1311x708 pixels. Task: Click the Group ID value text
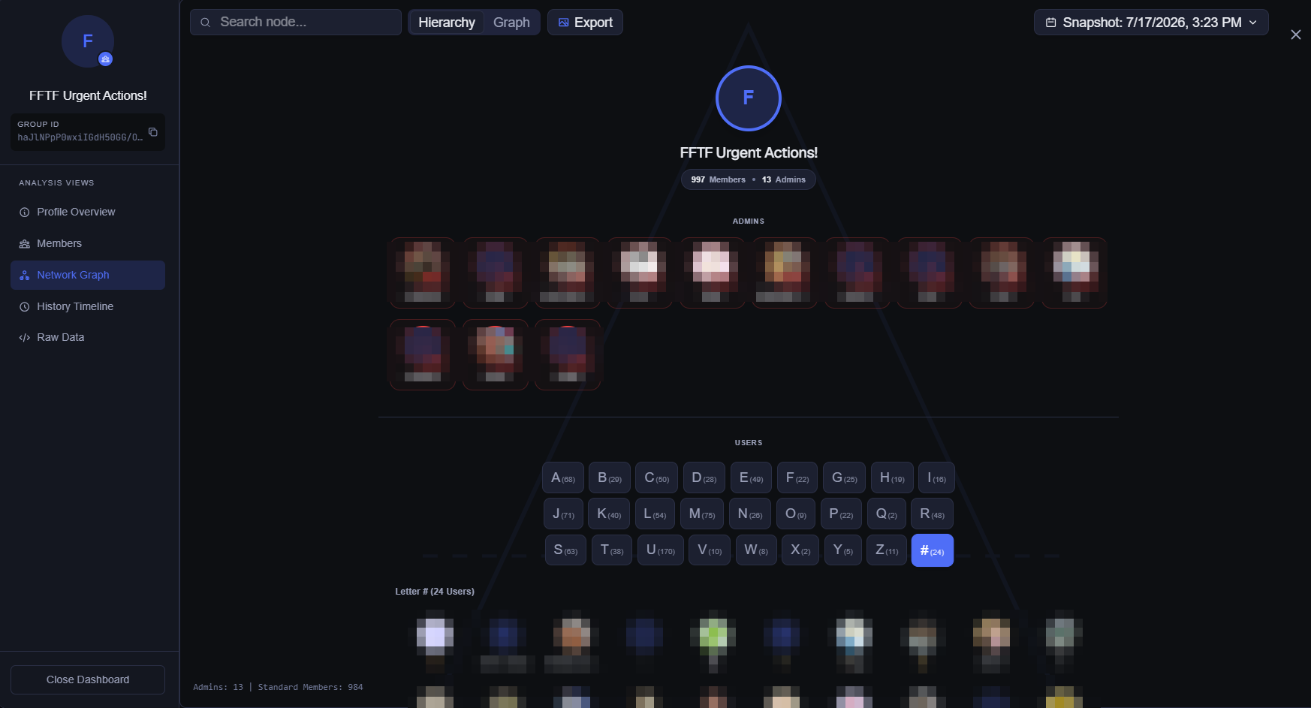coord(80,138)
